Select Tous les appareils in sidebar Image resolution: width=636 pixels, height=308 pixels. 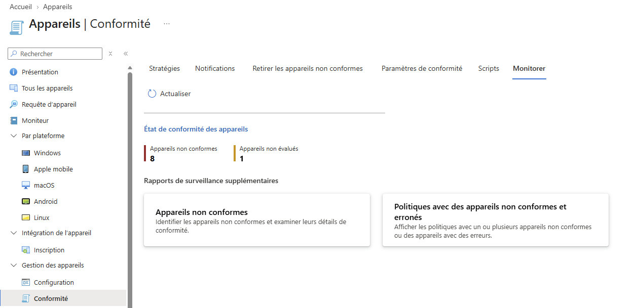47,88
